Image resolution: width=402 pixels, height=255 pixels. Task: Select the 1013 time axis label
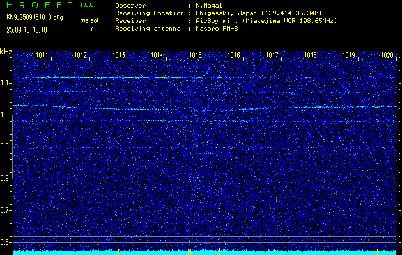(x=119, y=55)
